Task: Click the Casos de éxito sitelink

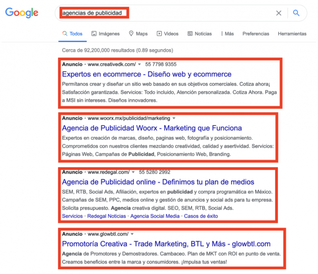Action: [201, 216]
